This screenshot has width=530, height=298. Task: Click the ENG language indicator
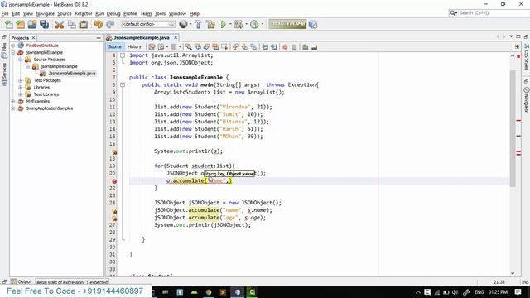479,292
